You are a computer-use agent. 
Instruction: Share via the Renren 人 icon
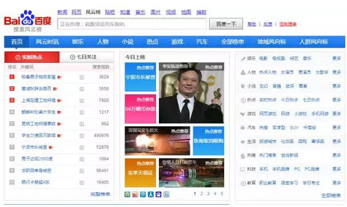point(151,194)
